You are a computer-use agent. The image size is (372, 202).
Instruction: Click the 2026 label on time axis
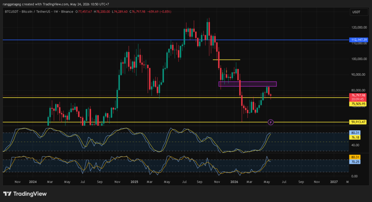234,182
